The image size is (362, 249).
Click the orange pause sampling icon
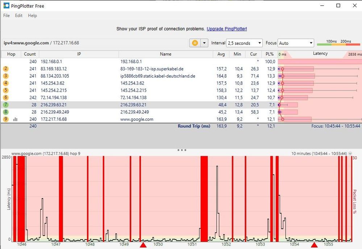(195, 43)
